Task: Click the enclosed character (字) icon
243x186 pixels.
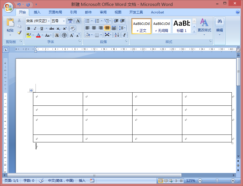Action: pyautogui.click(x=64, y=35)
